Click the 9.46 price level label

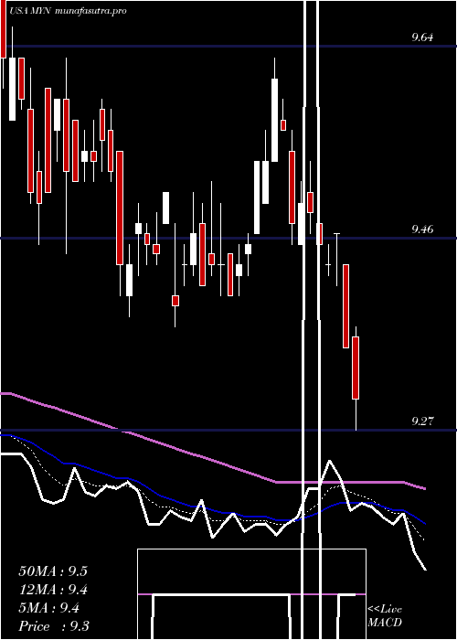click(422, 229)
